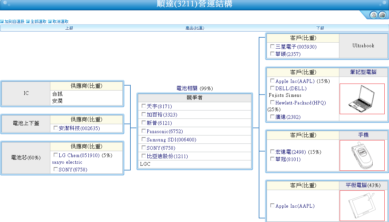The width and height of the screenshot is (389, 222).
Task: Click the 合訊 supplier text
Action: click(57, 94)
